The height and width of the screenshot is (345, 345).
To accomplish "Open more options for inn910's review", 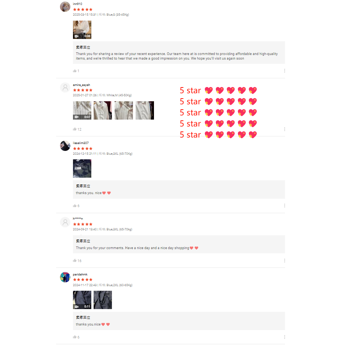I will tap(285, 71).
